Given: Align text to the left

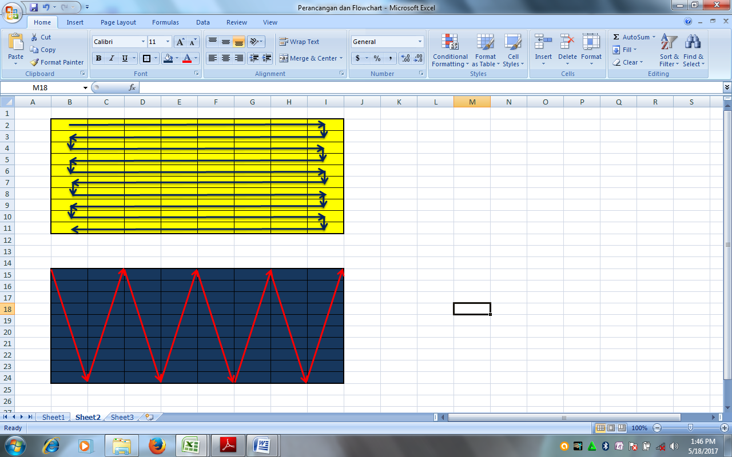Looking at the screenshot, I should (x=212, y=58).
